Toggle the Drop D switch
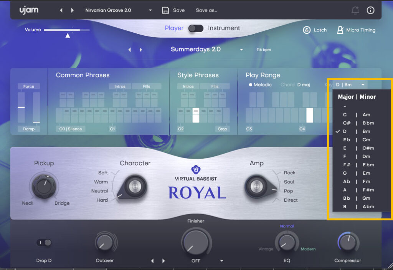The width and height of the screenshot is (393, 270). click(x=44, y=243)
